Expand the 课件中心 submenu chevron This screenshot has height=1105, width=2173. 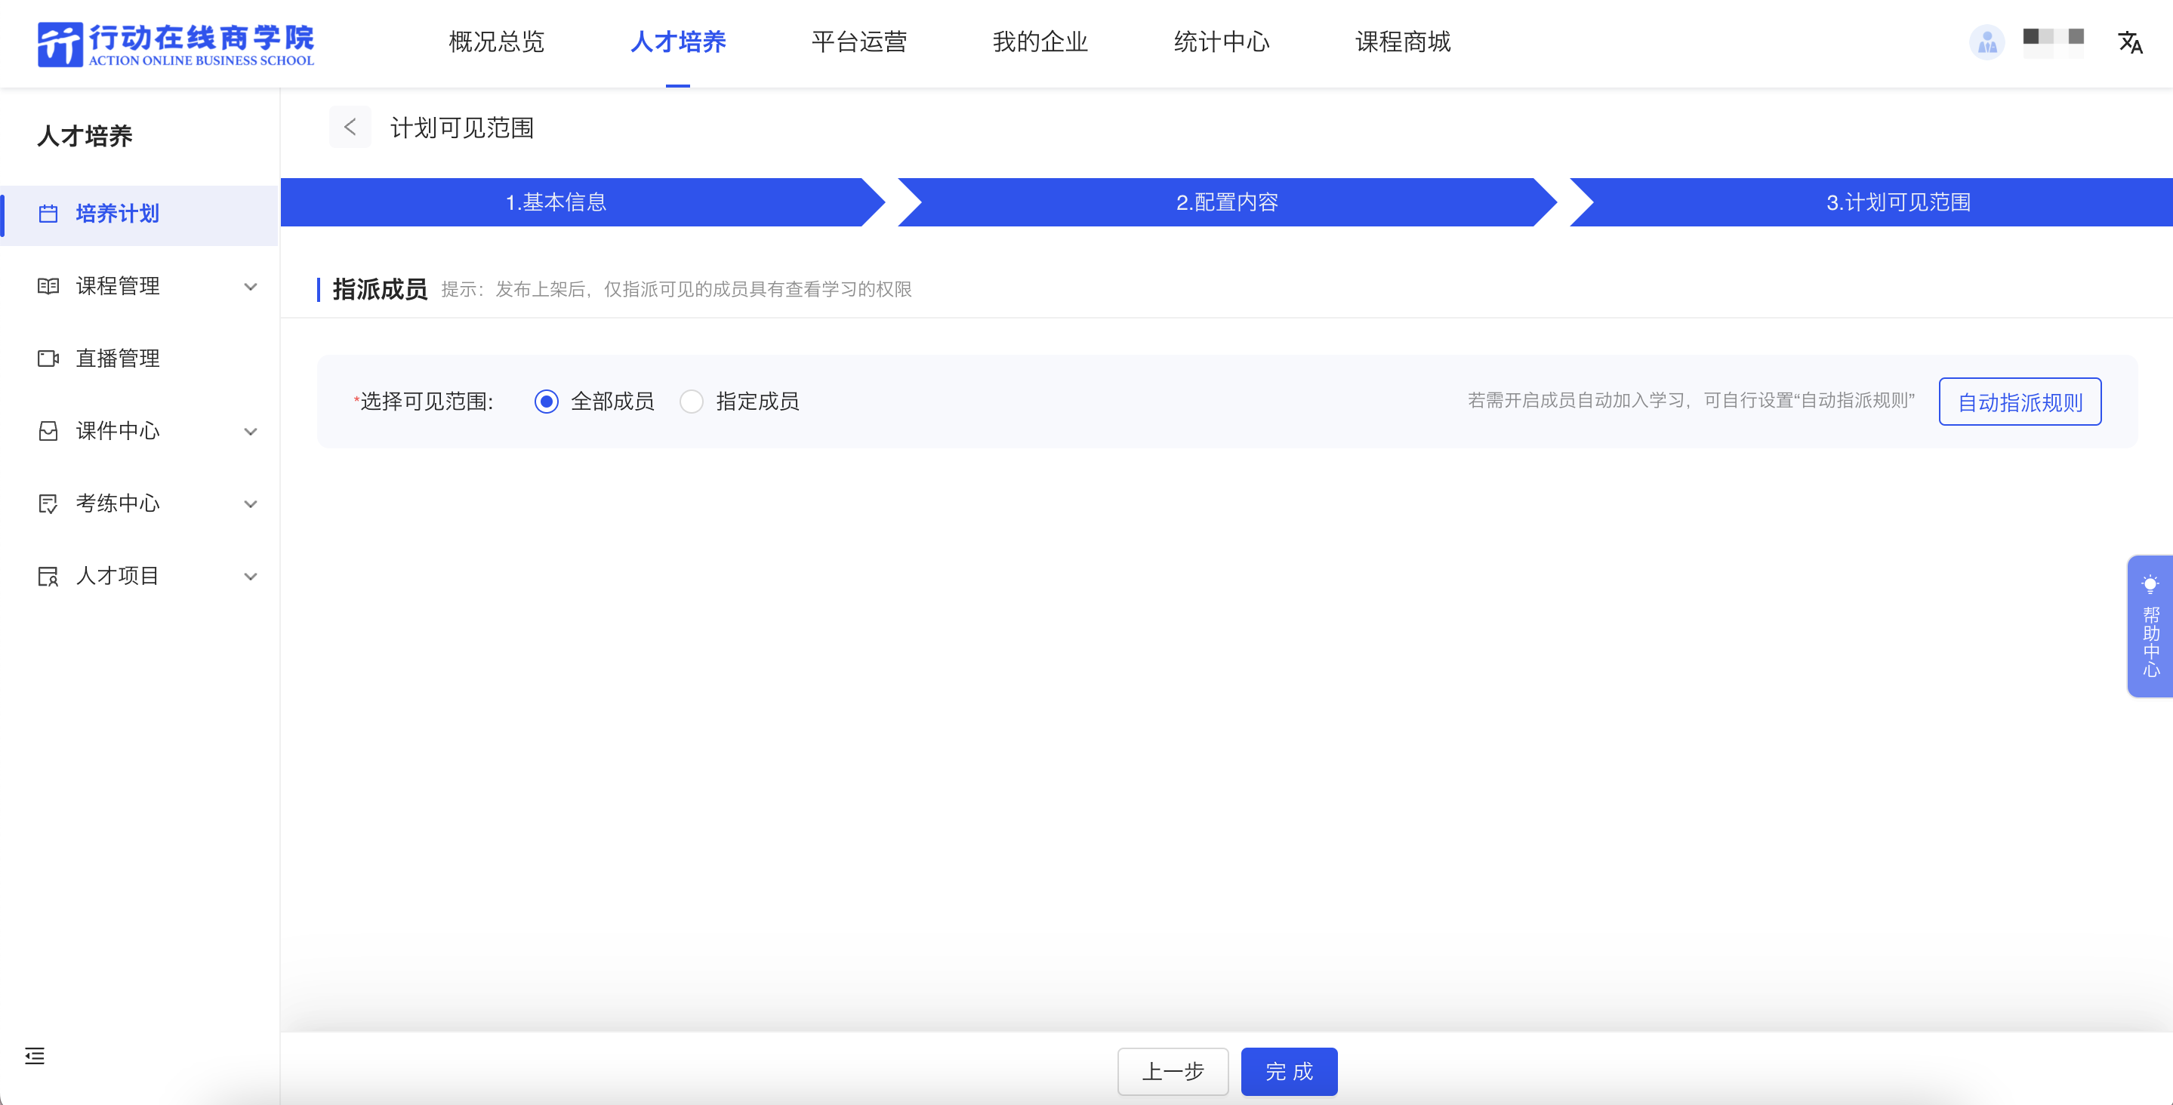[251, 432]
